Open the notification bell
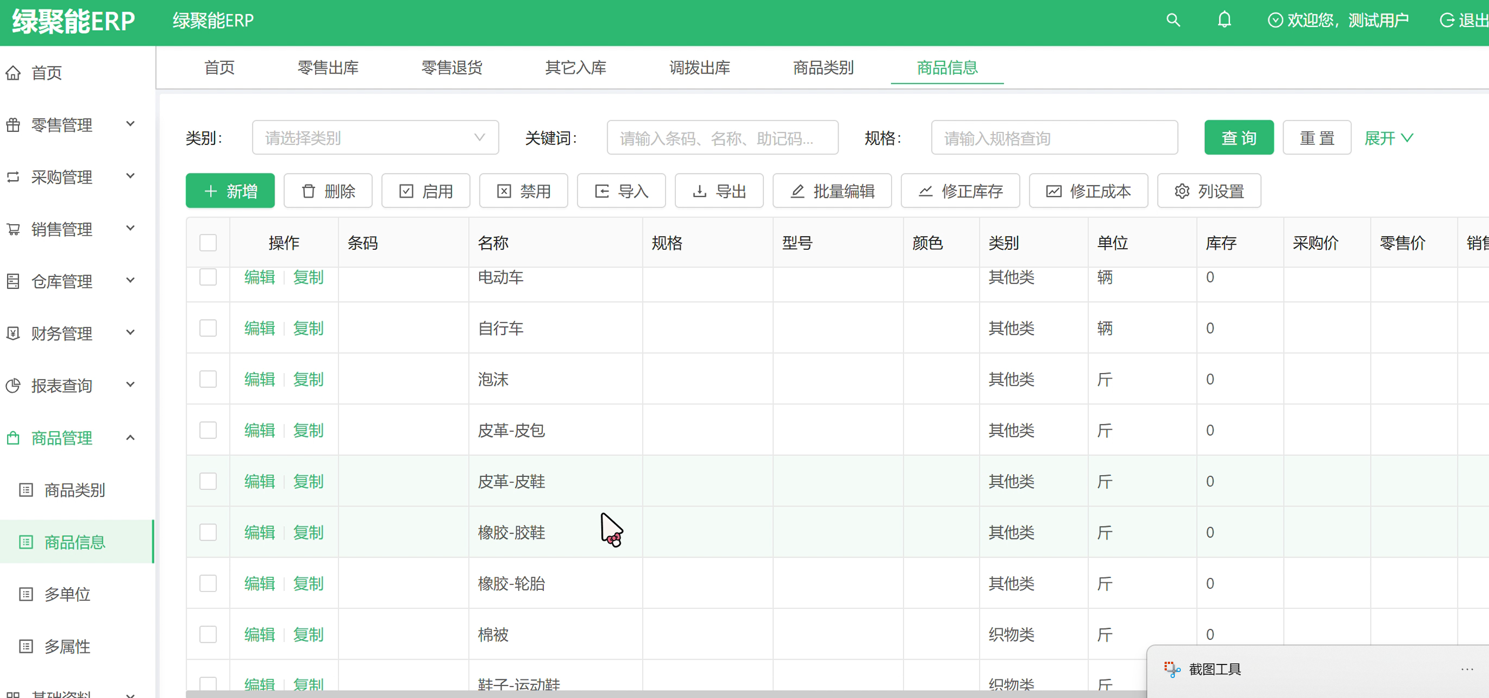Viewport: 1489px width, 698px height. click(1224, 20)
